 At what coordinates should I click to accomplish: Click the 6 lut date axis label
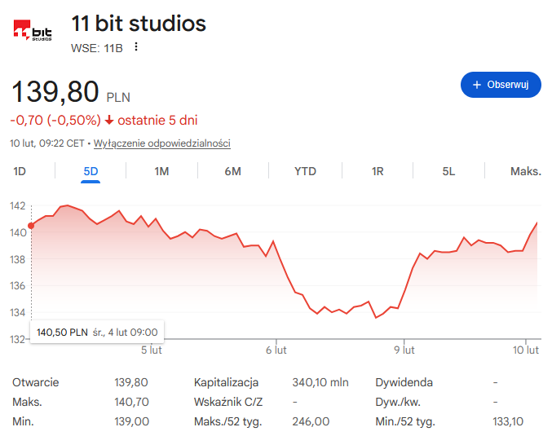pos(276,350)
